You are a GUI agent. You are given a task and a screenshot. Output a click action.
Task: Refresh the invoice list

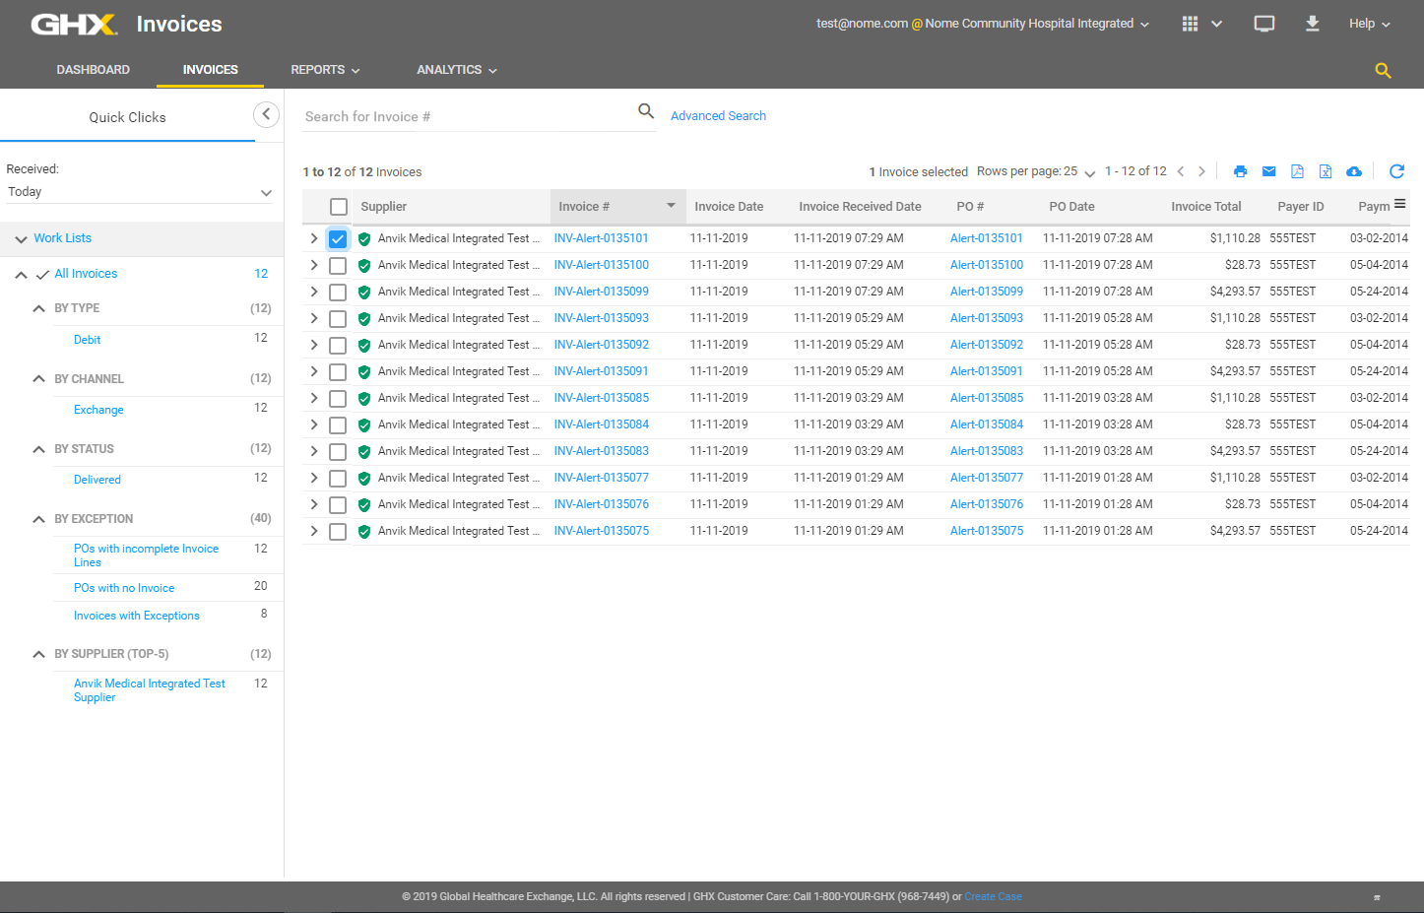click(x=1396, y=171)
